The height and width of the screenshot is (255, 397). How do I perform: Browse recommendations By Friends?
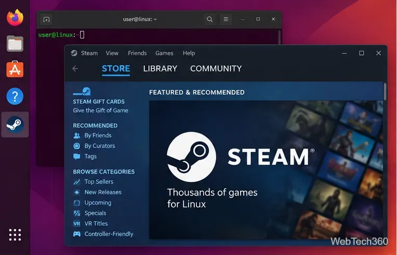pyautogui.click(x=98, y=136)
